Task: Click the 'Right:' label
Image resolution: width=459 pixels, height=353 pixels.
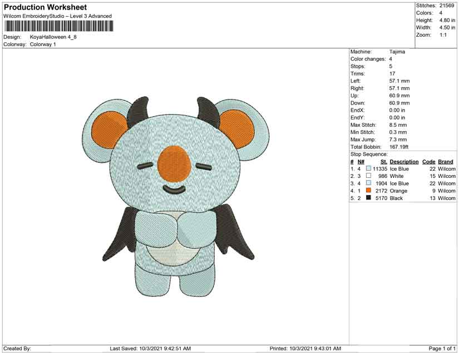Action: click(x=357, y=88)
